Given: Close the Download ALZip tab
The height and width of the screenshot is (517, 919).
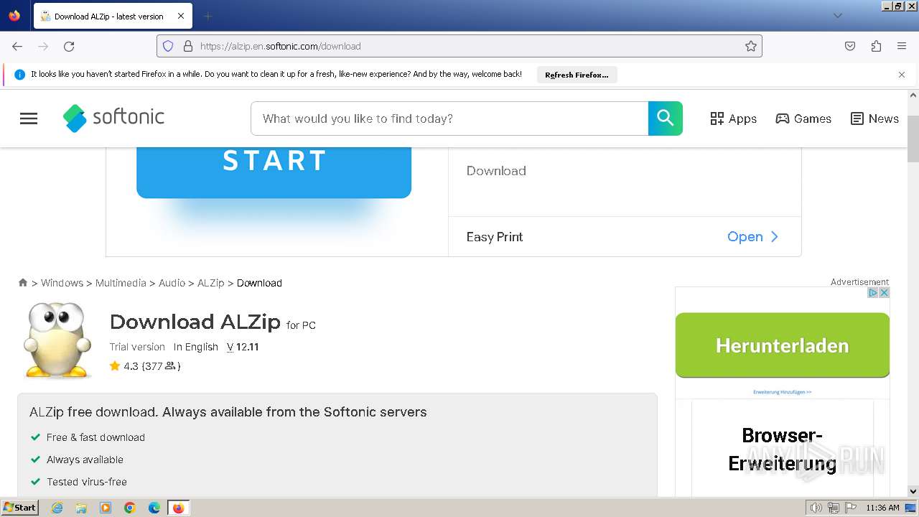Looking at the screenshot, I should 181,16.
